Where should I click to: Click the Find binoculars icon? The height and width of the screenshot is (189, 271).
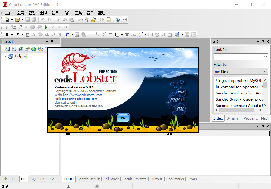point(80,20)
